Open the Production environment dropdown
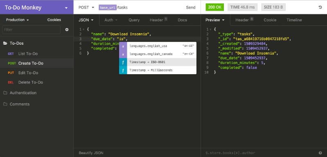The height and width of the screenshot is (157, 327). (17, 20)
